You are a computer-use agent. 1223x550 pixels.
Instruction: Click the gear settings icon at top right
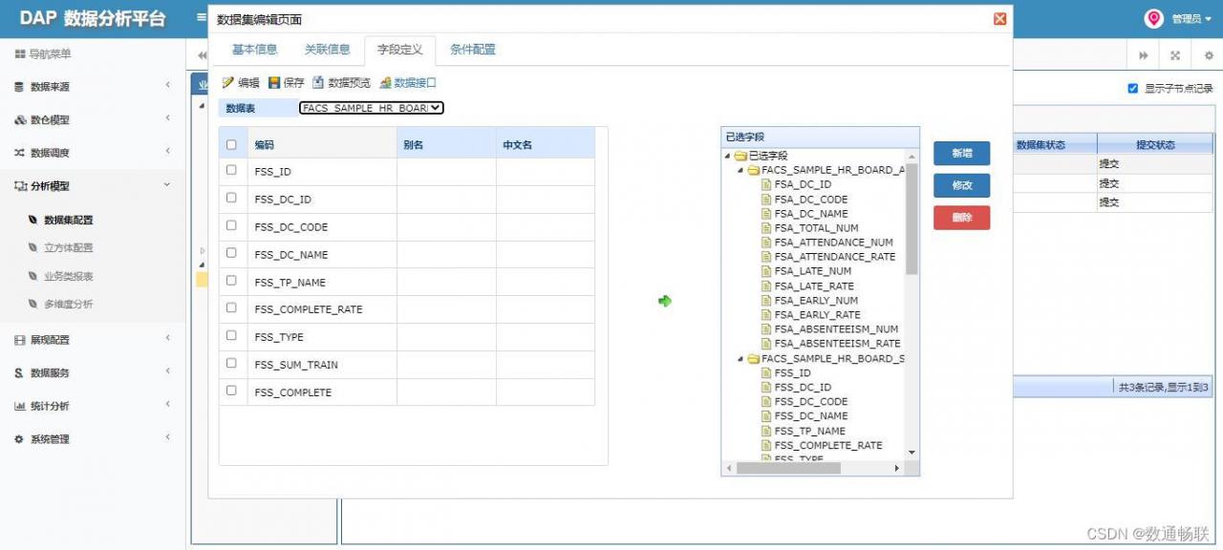[x=1209, y=56]
